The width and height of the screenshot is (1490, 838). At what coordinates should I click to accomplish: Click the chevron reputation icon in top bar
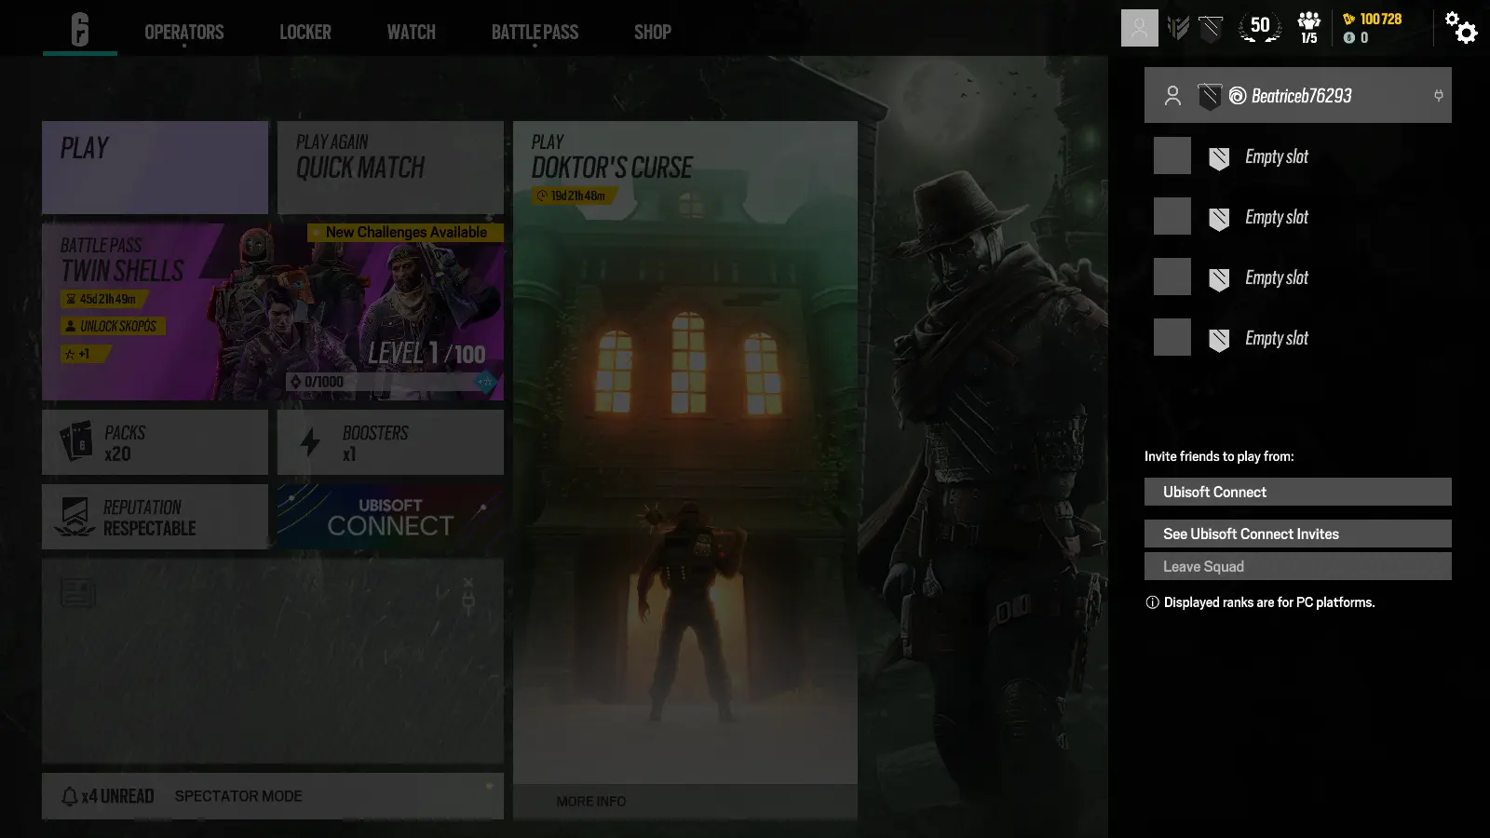(x=1178, y=28)
